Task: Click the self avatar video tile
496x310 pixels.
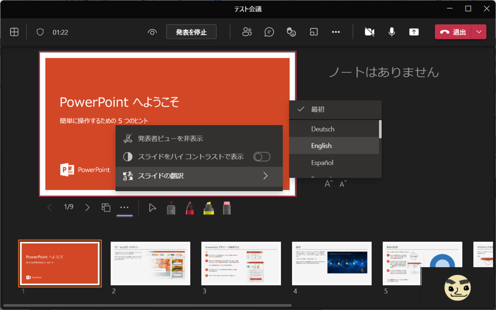Action: (458, 287)
